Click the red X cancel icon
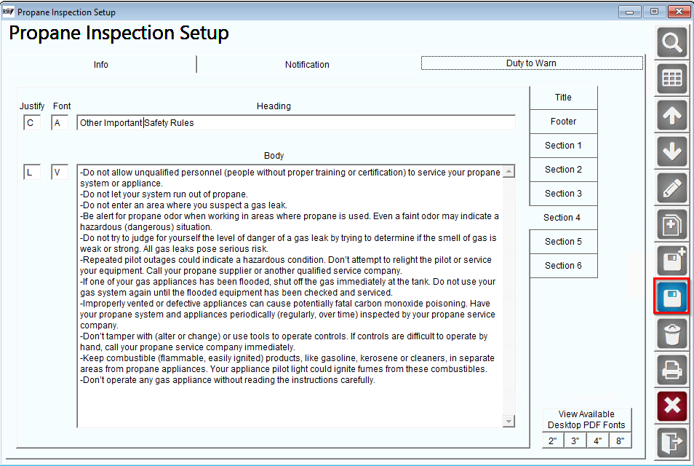The image size is (694, 466). 672,406
